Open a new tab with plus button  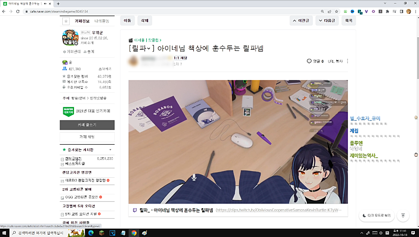[58, 4]
